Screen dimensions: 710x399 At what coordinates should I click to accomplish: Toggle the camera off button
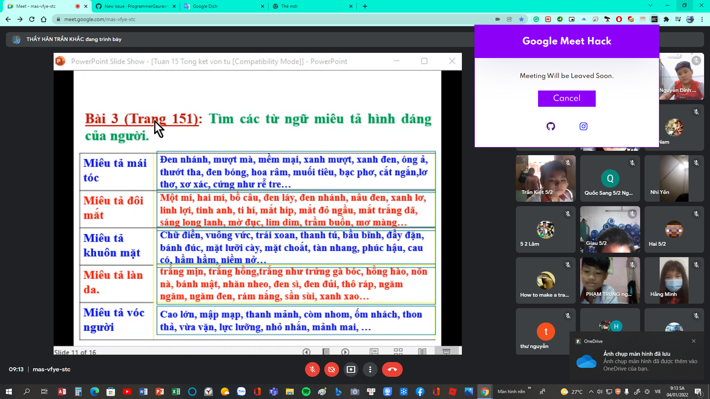331,369
